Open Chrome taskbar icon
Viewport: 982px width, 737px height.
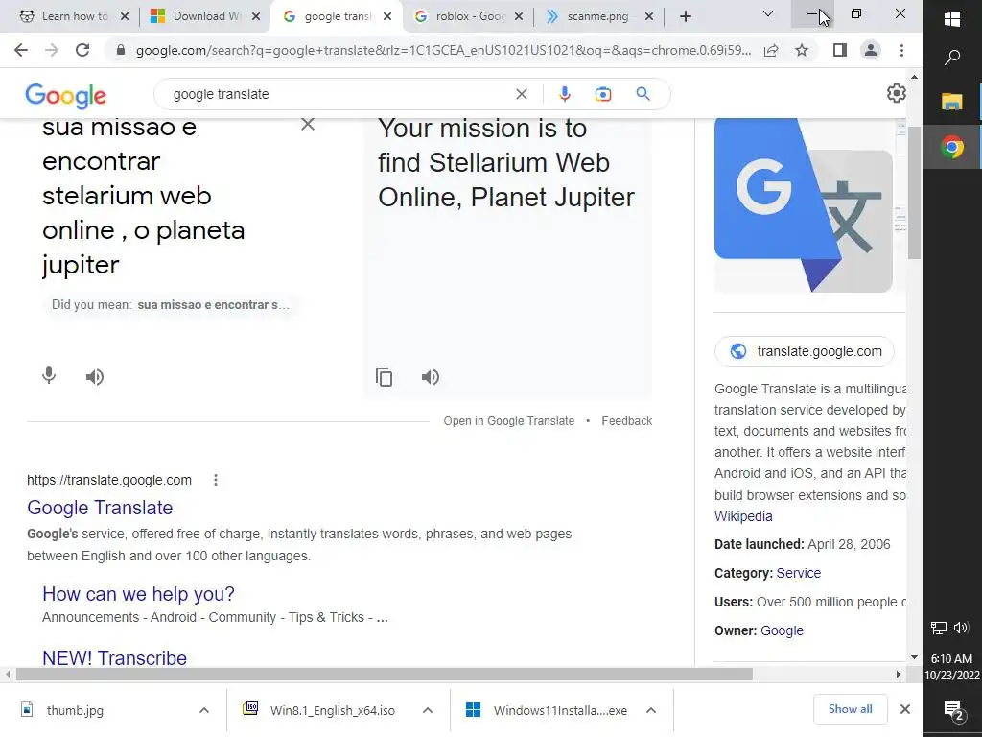(952, 147)
